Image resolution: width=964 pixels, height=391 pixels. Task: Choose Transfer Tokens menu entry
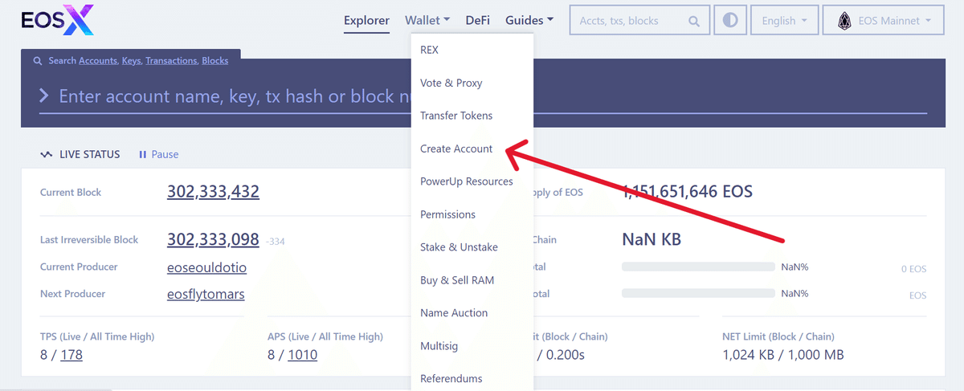coord(456,116)
